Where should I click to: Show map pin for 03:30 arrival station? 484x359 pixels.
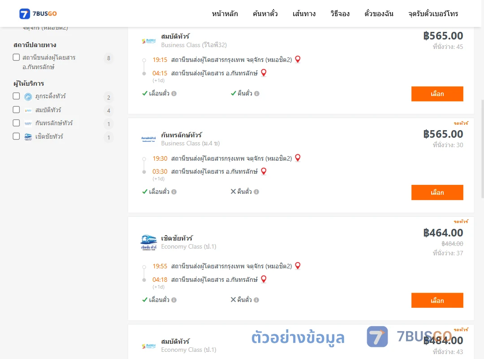[x=264, y=171]
